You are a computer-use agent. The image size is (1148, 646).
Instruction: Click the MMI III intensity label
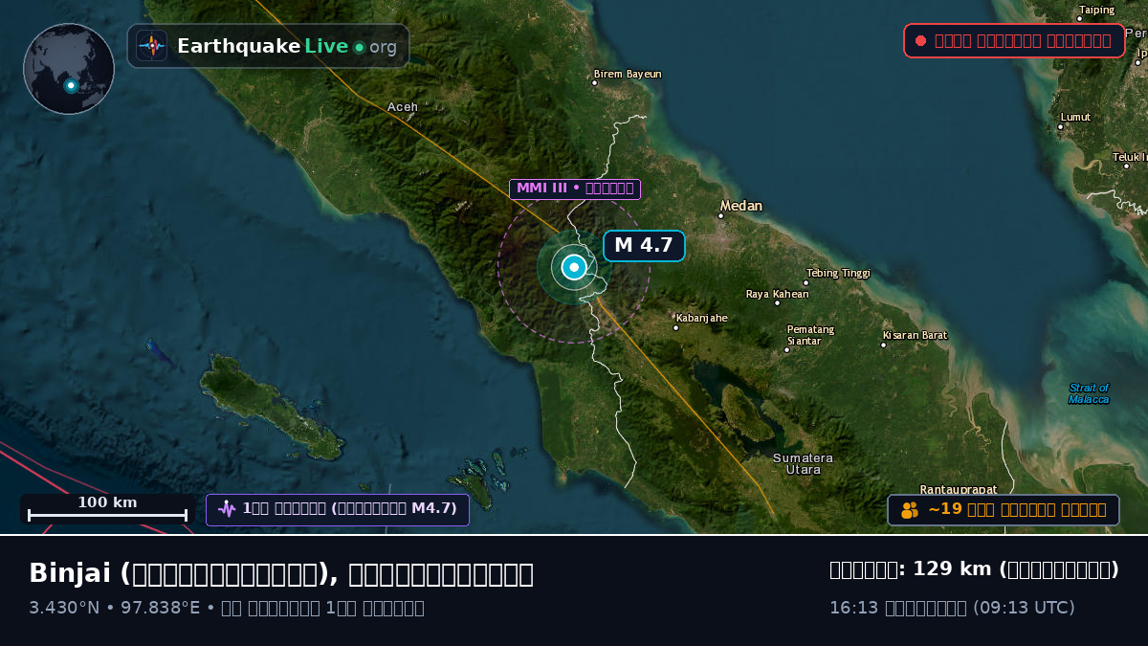coord(574,189)
